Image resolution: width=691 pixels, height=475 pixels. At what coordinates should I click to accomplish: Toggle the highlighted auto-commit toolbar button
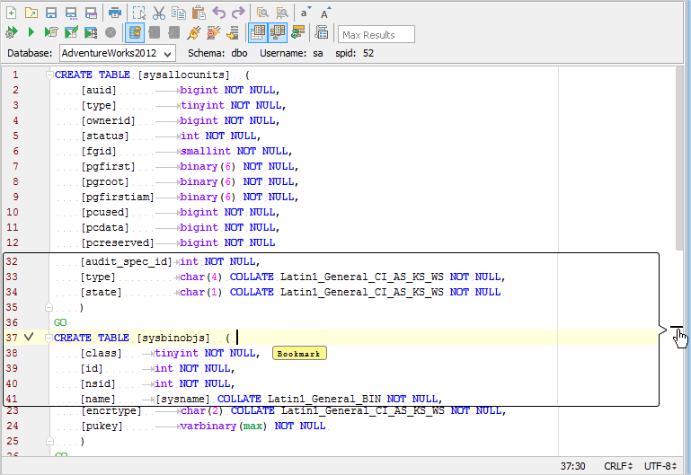[135, 33]
